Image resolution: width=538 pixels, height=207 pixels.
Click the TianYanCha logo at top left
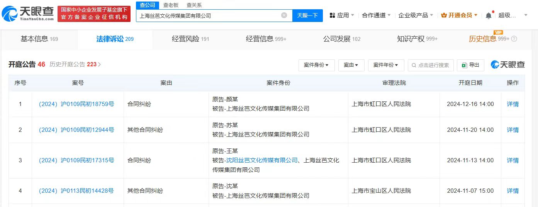coord(28,13)
